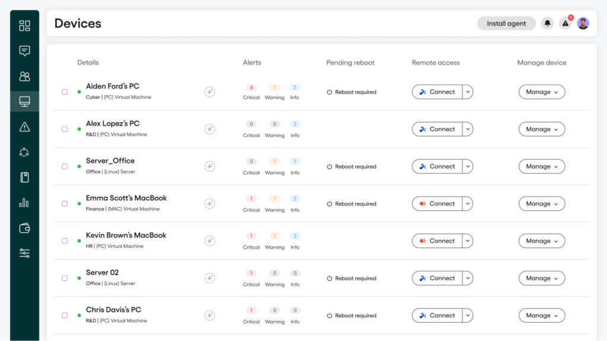Click the AI sparkle icon for Server 02
The image size is (607, 341).
click(210, 278)
